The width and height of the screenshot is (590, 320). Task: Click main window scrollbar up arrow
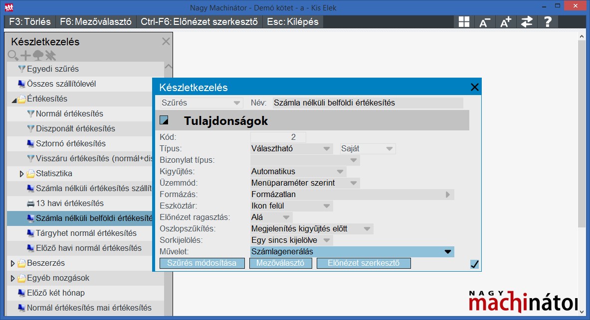[x=582, y=36]
